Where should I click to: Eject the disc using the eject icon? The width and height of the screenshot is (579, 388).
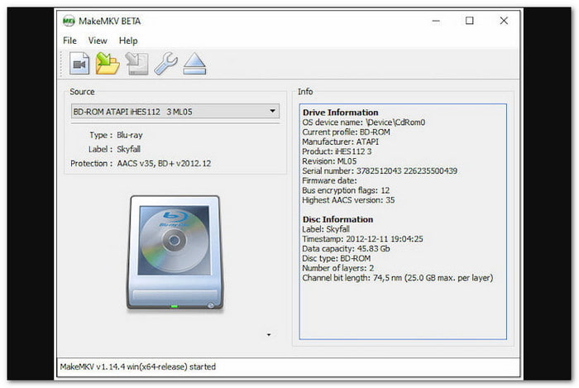(194, 63)
